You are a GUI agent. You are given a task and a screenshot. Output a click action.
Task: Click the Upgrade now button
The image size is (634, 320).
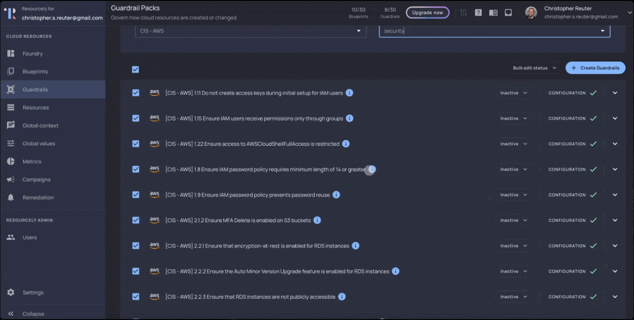(x=428, y=12)
